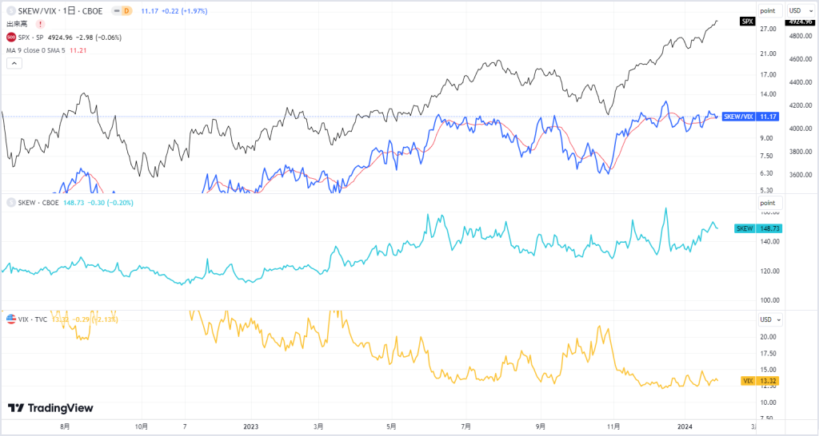Click the SKEW pane point unit box

point(770,203)
